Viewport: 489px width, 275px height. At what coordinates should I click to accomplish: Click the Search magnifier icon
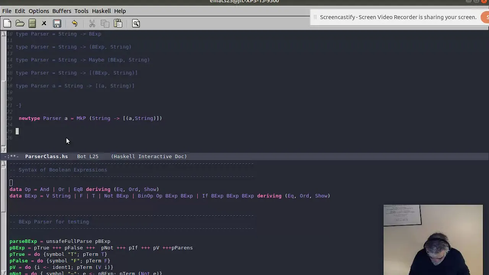click(x=136, y=24)
